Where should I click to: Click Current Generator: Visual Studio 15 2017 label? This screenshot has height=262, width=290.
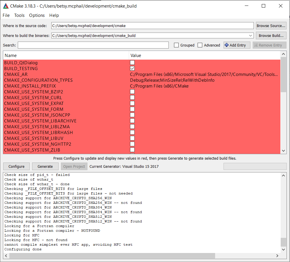(x=124, y=166)
